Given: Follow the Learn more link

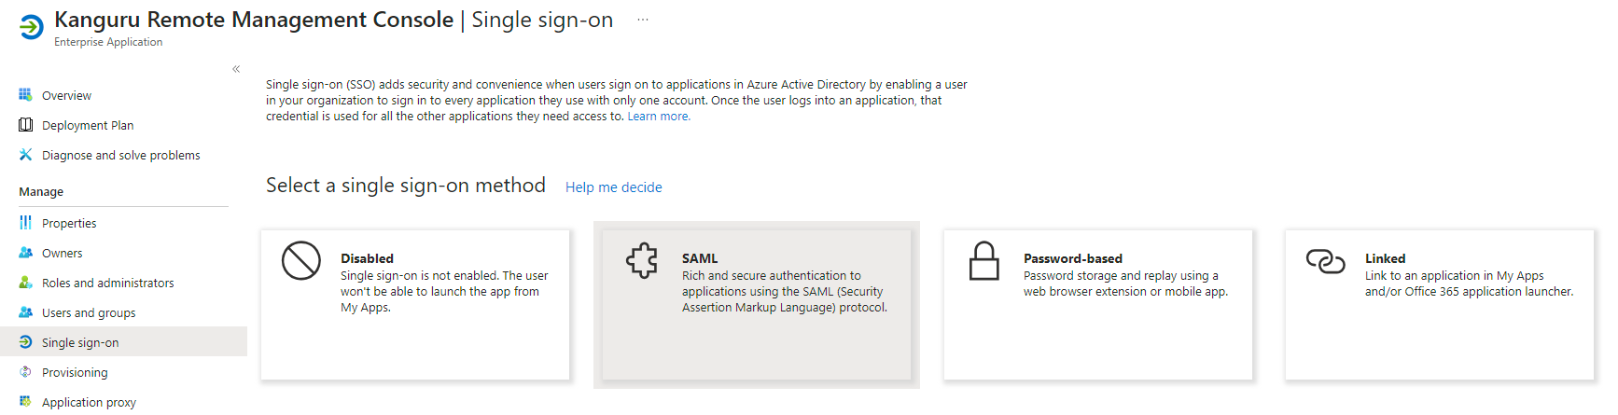Looking at the screenshot, I should (659, 117).
